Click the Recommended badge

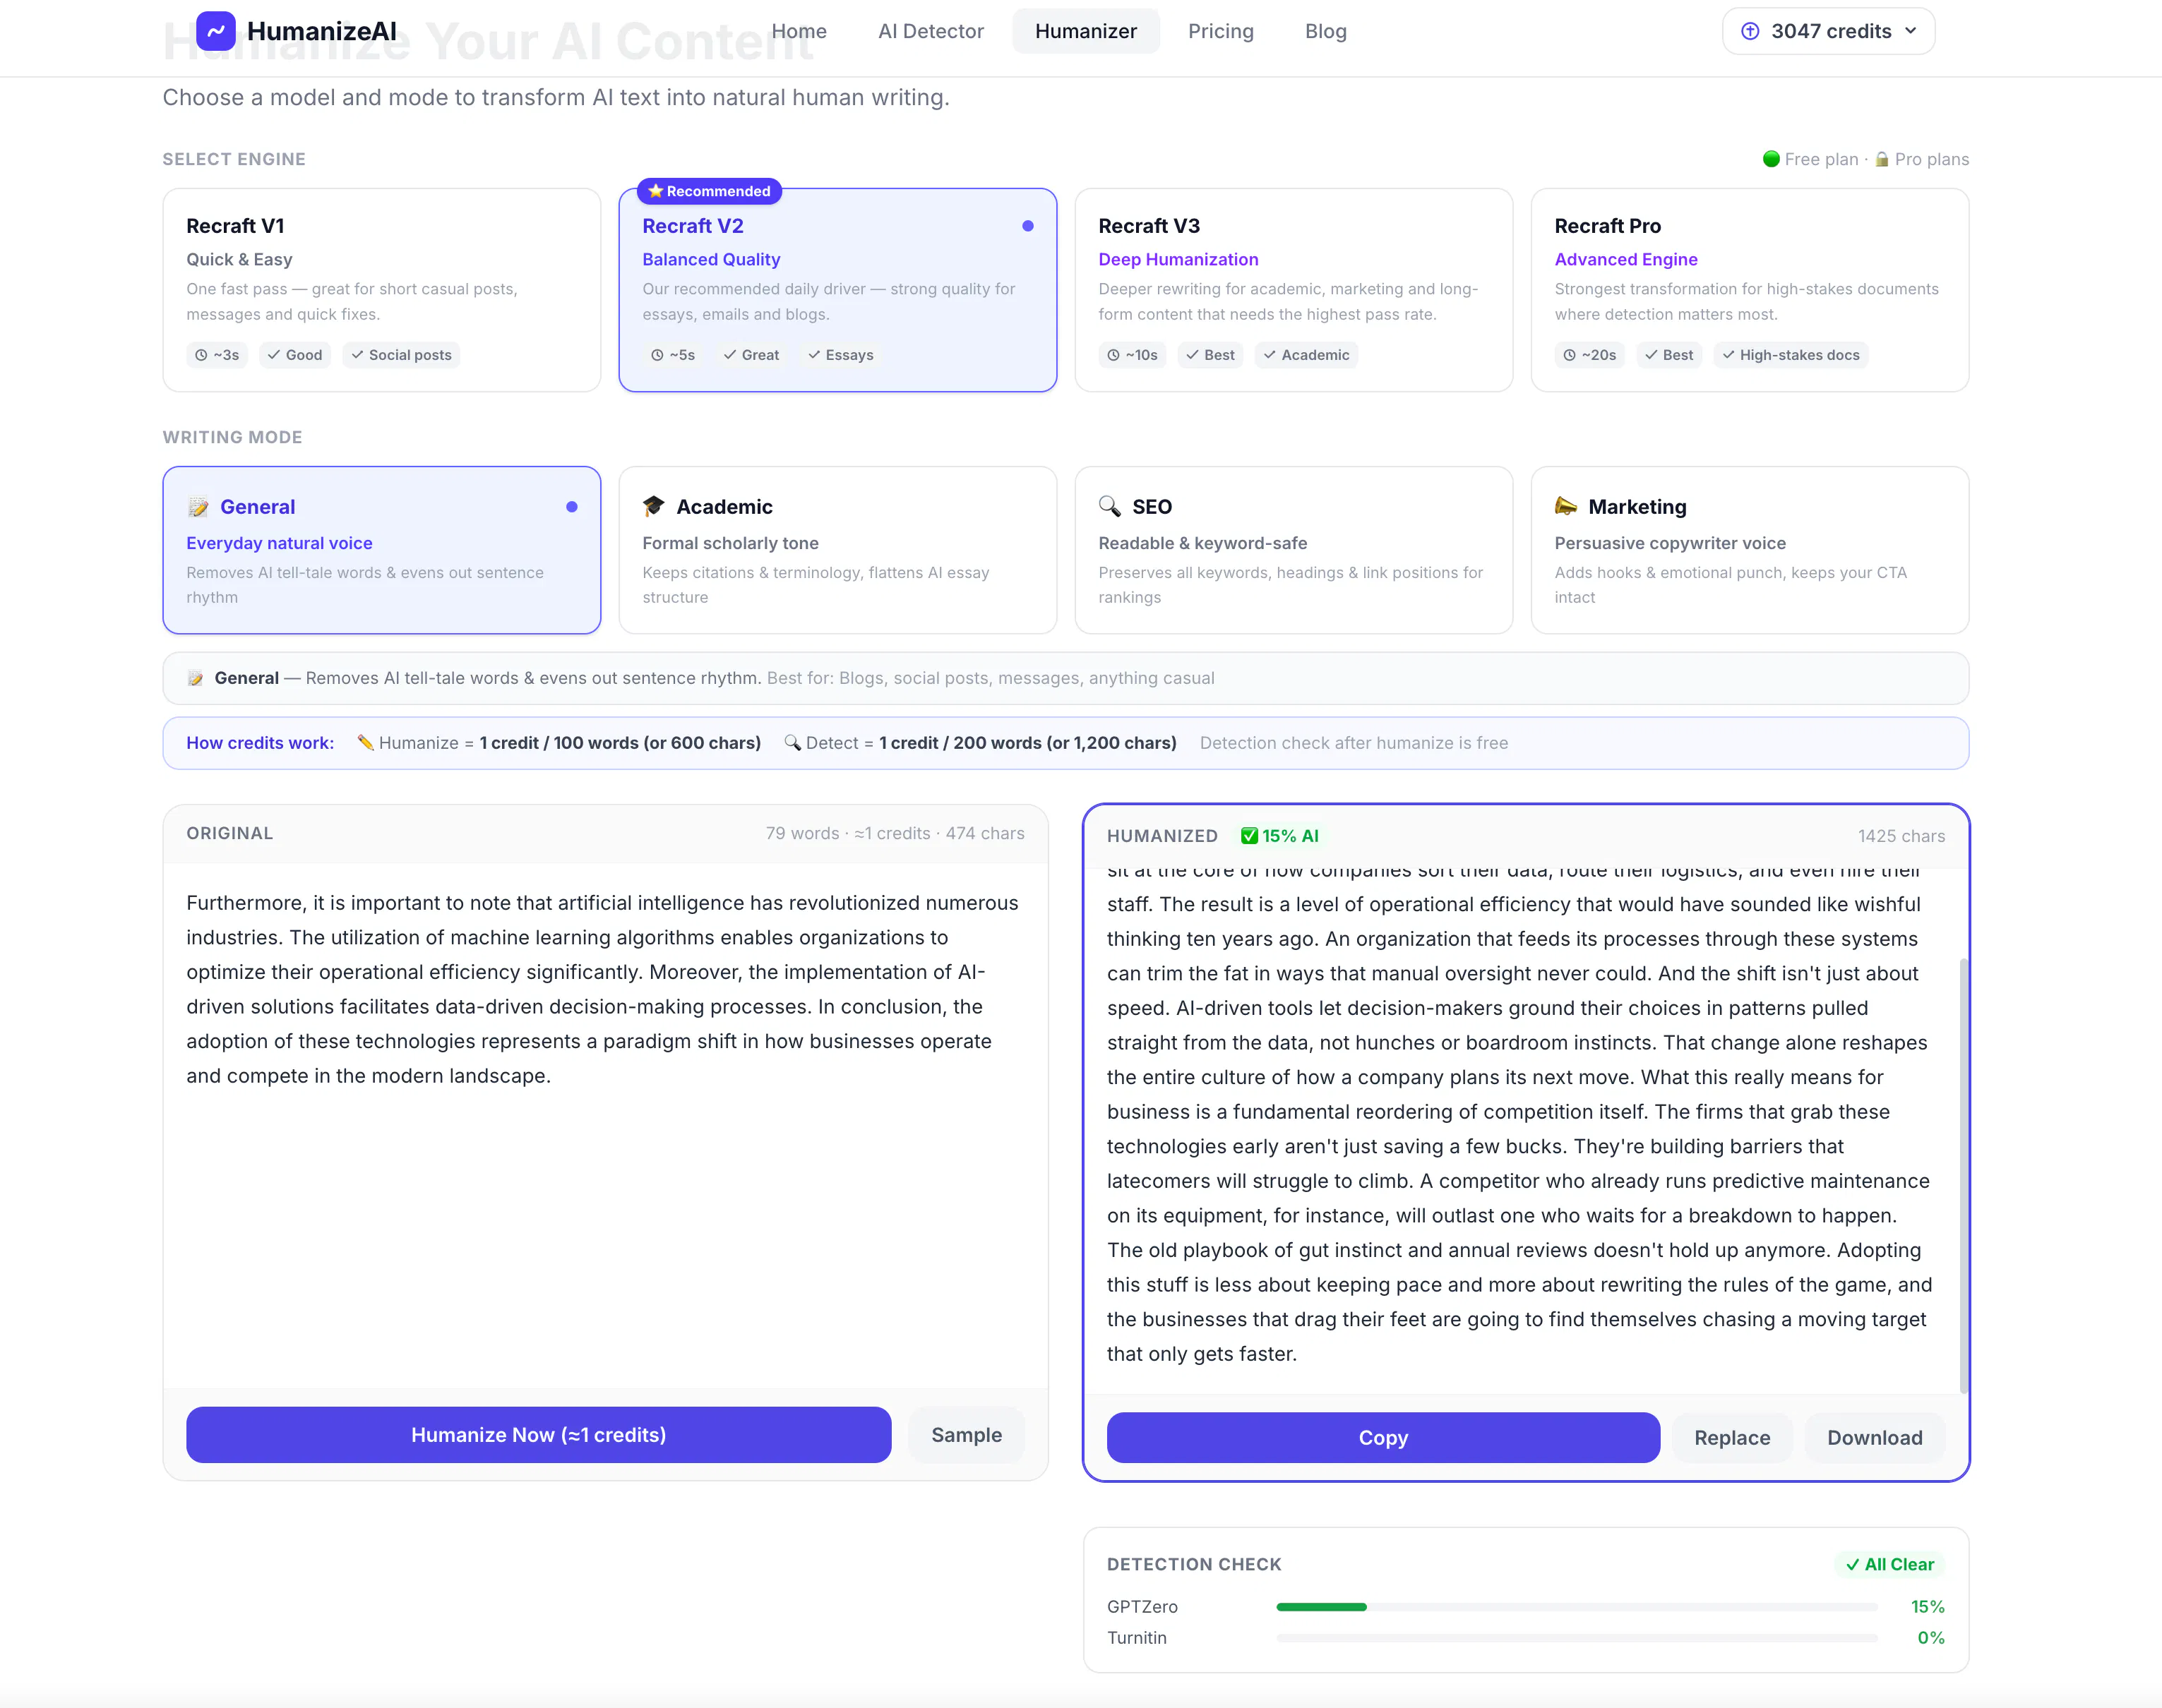tap(710, 191)
